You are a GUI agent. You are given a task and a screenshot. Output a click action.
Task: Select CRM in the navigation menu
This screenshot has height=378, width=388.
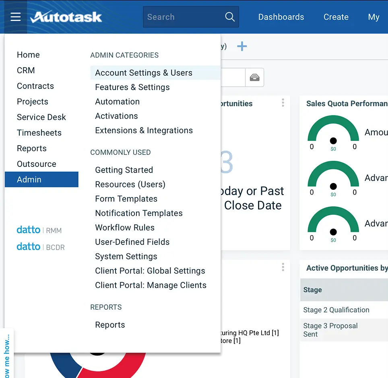pyautogui.click(x=26, y=70)
